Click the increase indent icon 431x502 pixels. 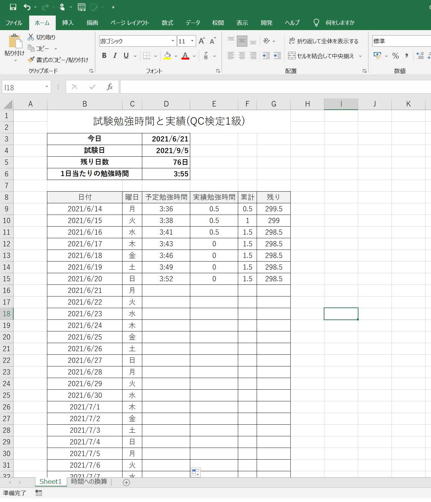pos(277,56)
